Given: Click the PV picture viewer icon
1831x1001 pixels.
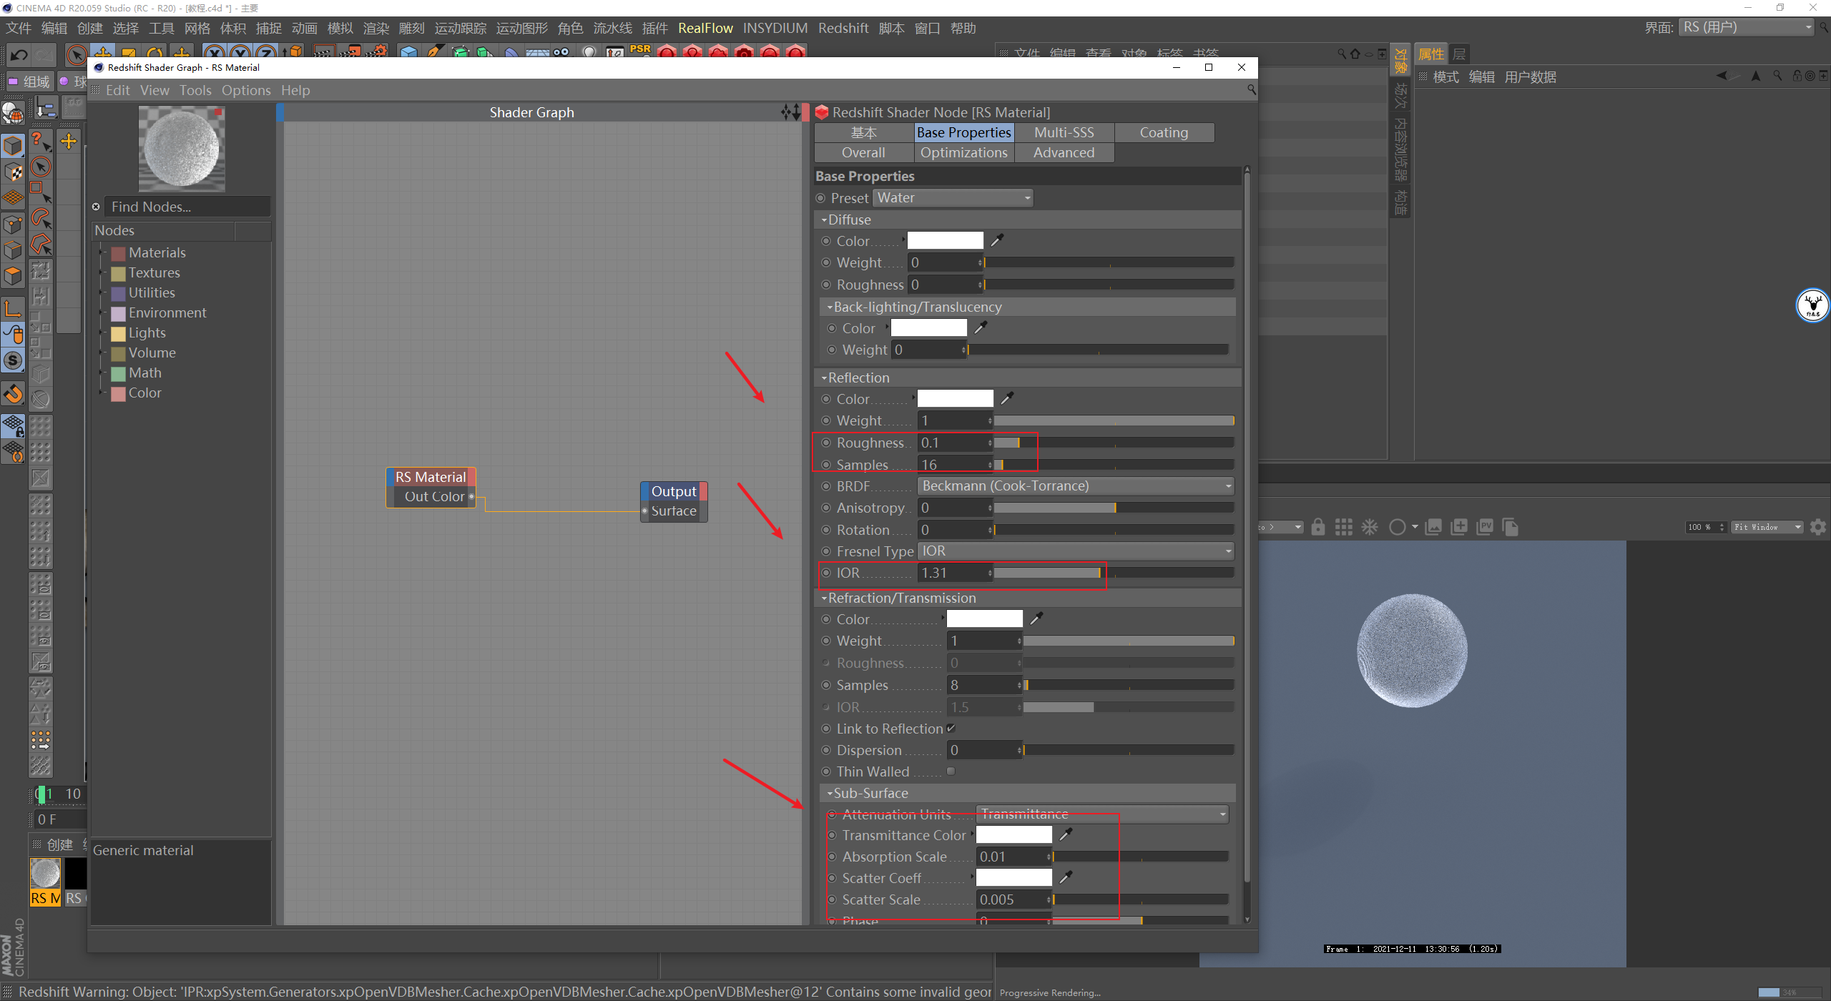Looking at the screenshot, I should (1485, 527).
